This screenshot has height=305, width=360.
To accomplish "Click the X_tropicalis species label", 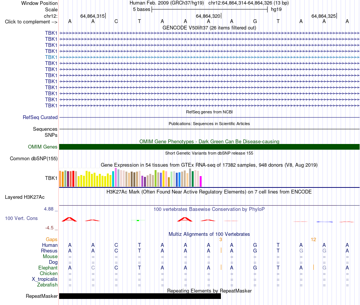I will 45,279.
